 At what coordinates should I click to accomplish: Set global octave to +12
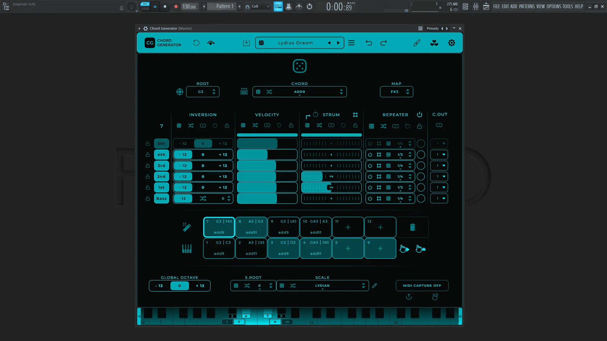click(x=200, y=286)
